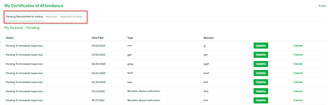The height and width of the screenshot is (105, 328).
Task: Click the Add button with plus icon
Action: point(322,6)
